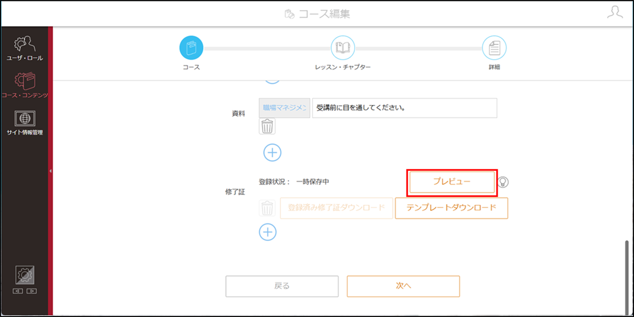The image size is (634, 317).
Task: Show the lightbulb hint beside プレビュー
Action: tap(503, 182)
